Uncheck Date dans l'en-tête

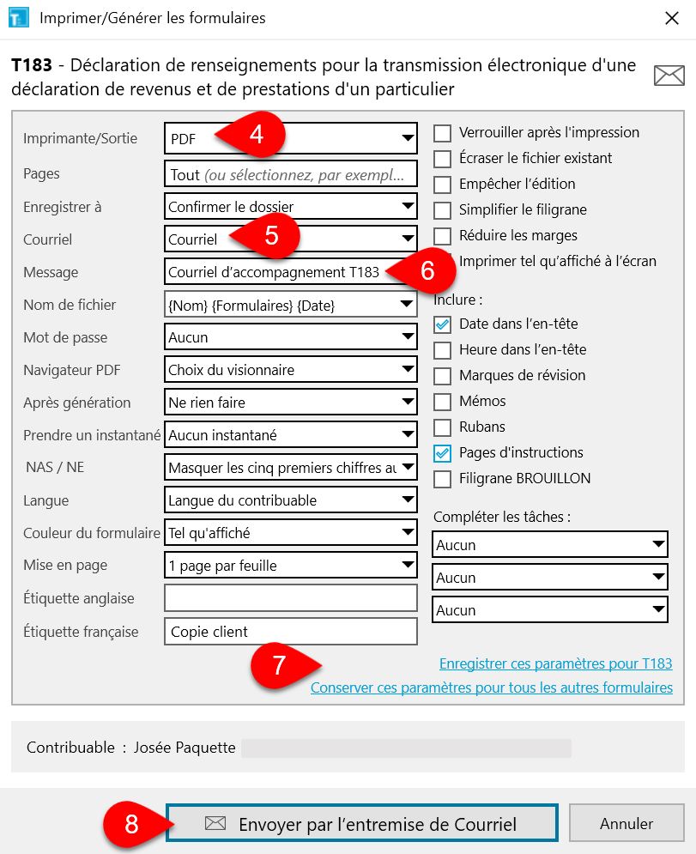pyautogui.click(x=442, y=324)
